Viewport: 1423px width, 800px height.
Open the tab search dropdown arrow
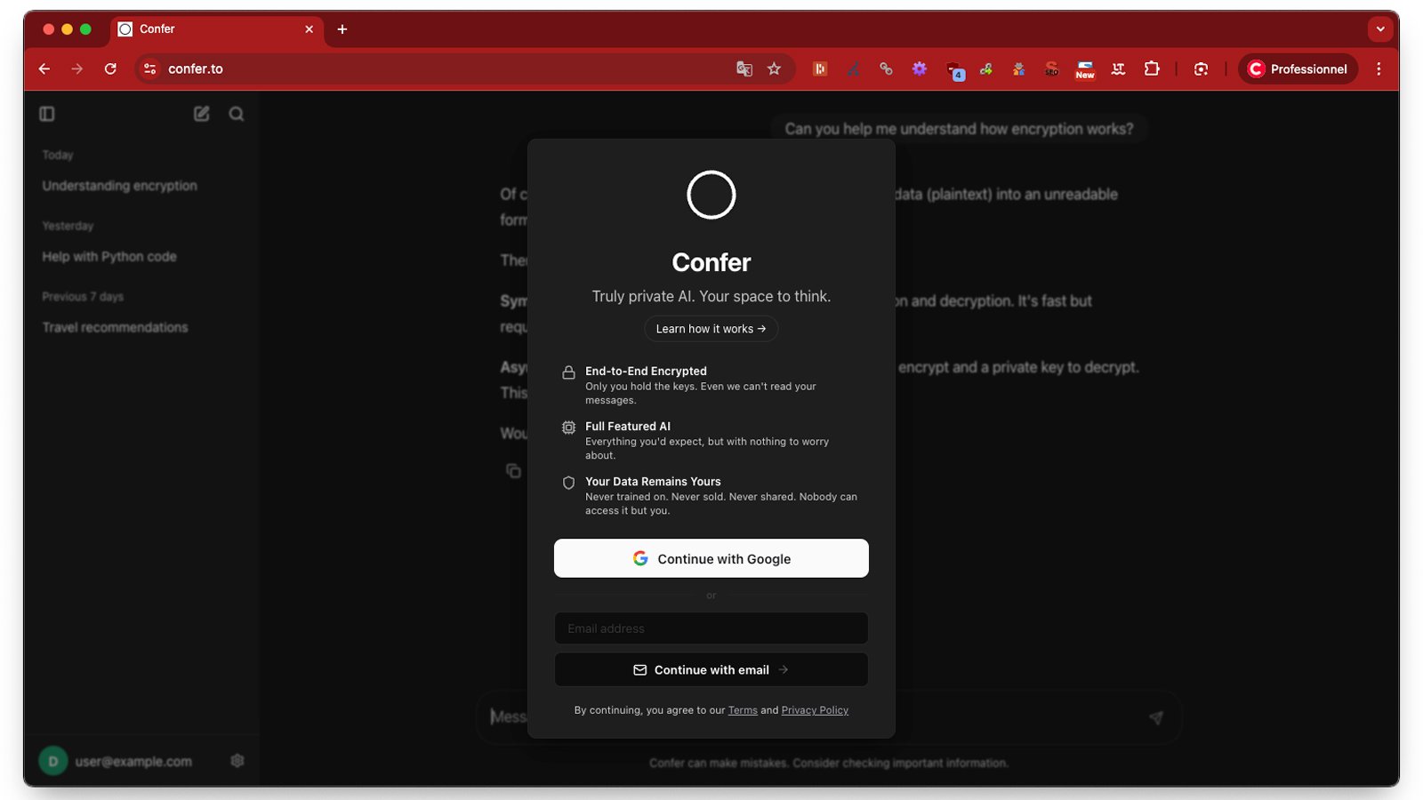[1380, 28]
